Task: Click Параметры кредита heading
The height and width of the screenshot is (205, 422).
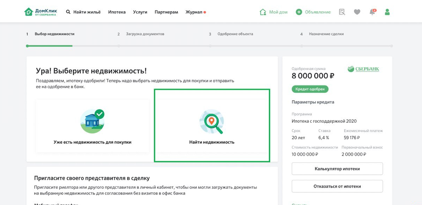Action: (x=313, y=102)
